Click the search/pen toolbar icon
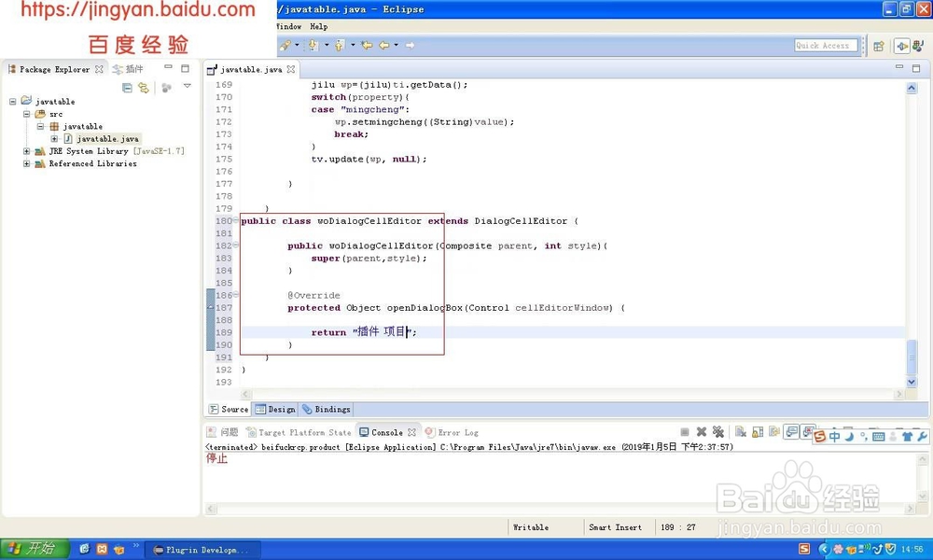 [x=285, y=45]
